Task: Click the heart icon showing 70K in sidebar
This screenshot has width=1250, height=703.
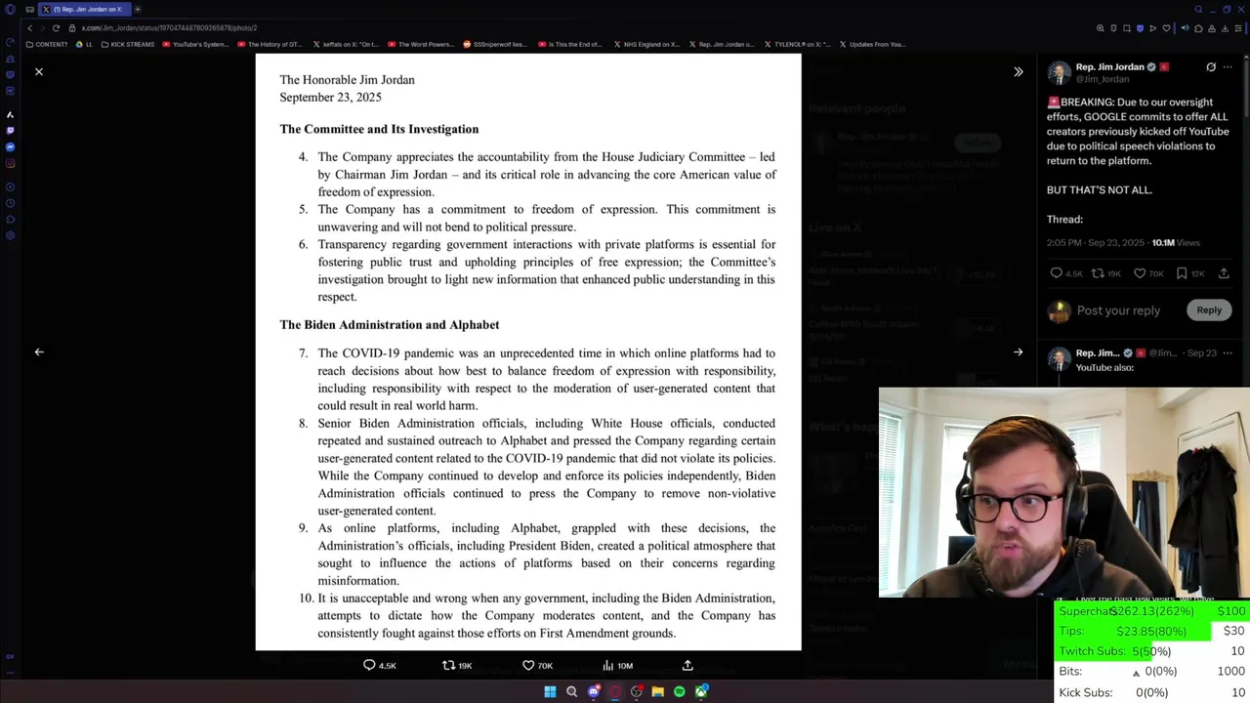Action: click(1140, 273)
